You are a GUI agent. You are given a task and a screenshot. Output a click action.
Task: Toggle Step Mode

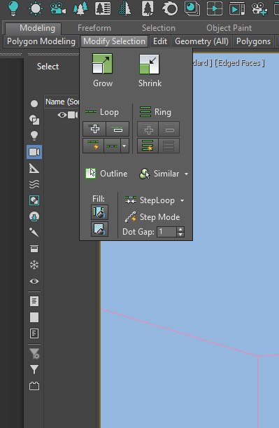[152, 217]
